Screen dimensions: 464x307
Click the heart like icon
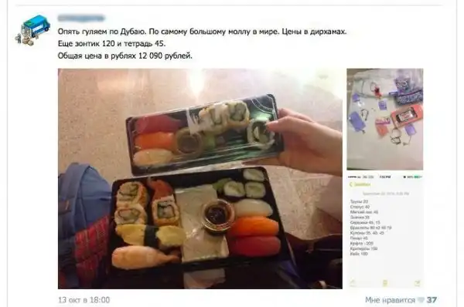(421, 300)
